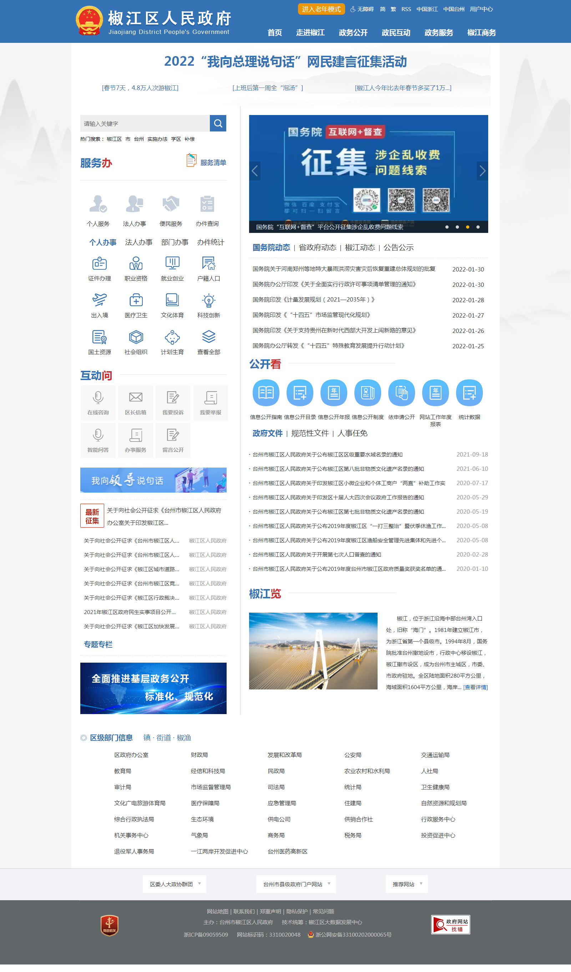Switch to 公告公示 tab
The width and height of the screenshot is (571, 972).
398,248
